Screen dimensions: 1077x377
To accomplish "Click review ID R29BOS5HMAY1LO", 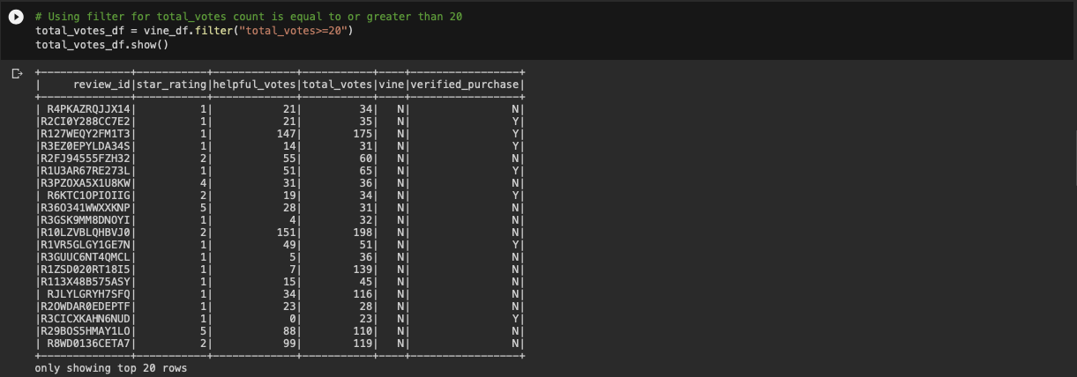I will pos(86,331).
